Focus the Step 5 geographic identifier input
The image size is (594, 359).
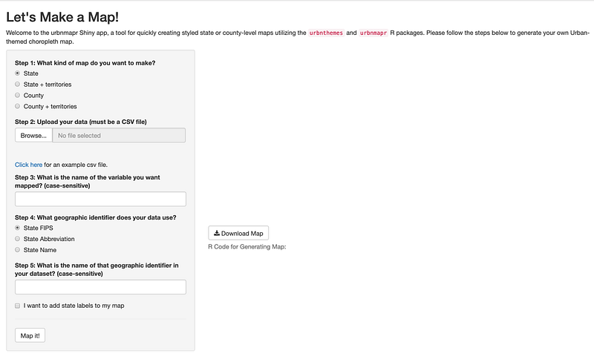coord(100,287)
